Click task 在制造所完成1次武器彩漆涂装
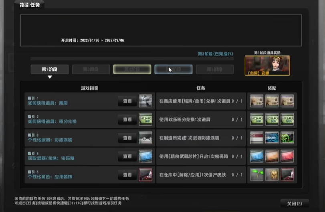This screenshot has width=325, height=212. click(x=189, y=138)
